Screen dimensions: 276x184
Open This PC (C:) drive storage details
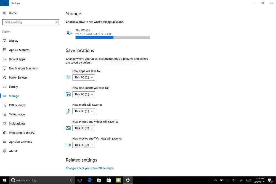[83, 30]
